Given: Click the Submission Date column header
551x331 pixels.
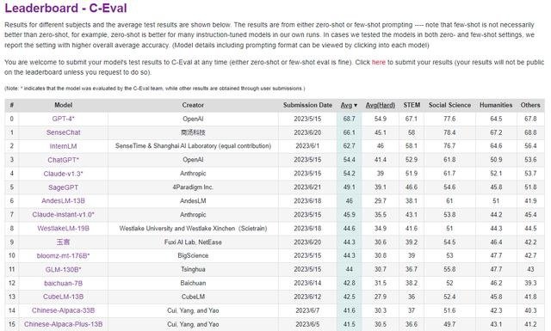Looking at the screenshot, I should (307, 105).
